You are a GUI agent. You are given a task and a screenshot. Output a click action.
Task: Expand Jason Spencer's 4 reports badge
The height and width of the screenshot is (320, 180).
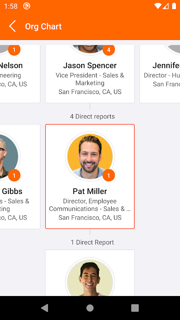pos(108,50)
